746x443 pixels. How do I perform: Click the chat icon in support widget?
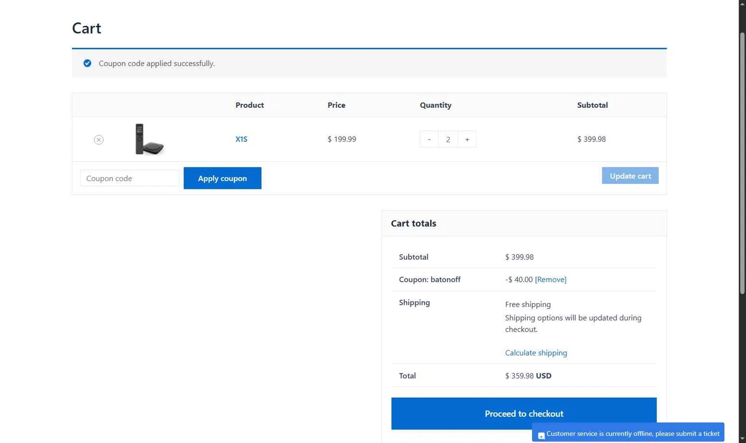pyautogui.click(x=541, y=436)
